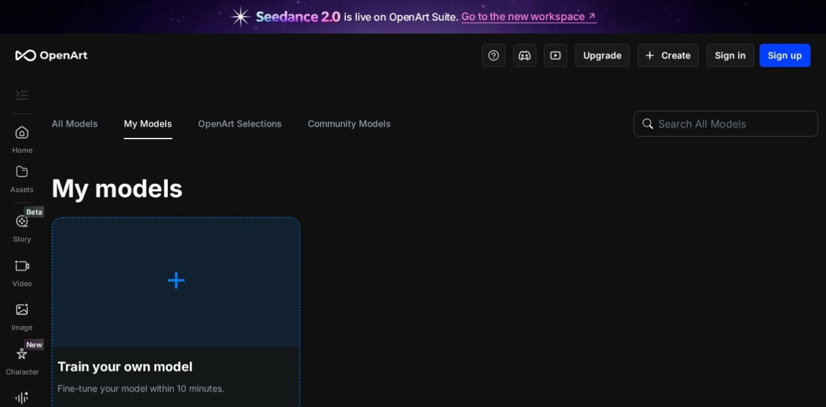This screenshot has width=826, height=407.
Task: Open Community Models tab
Action: pyautogui.click(x=349, y=124)
